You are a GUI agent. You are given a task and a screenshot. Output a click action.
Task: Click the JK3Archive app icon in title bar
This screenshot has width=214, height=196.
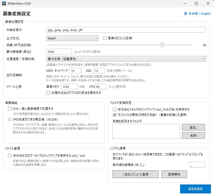coord(4,3)
